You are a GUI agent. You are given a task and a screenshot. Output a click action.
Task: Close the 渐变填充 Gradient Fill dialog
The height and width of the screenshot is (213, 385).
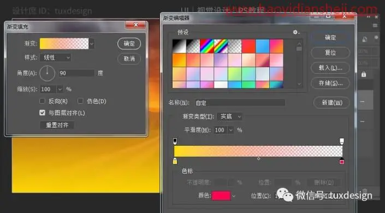pos(135,25)
